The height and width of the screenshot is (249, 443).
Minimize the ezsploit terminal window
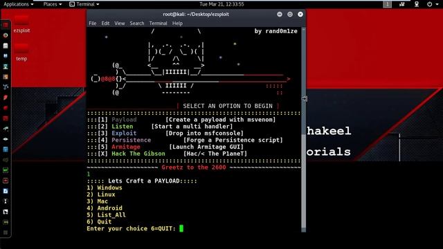280,14
